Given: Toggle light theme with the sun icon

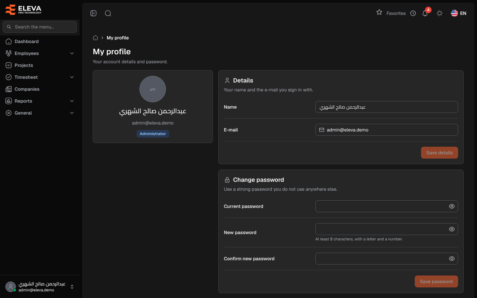Looking at the screenshot, I should [x=440, y=13].
